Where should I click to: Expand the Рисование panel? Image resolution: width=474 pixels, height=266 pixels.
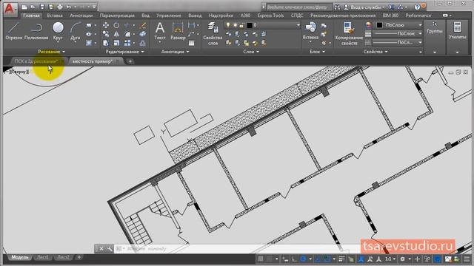51,52
